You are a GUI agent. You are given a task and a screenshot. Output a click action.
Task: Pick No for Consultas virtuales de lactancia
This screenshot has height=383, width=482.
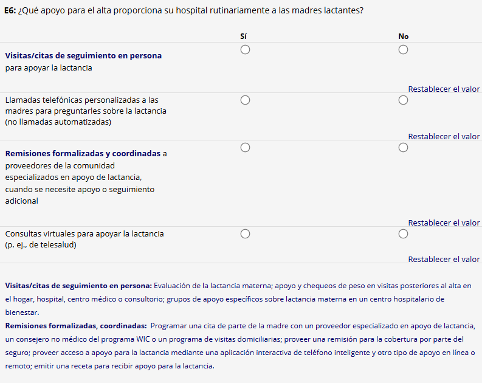coord(403,234)
